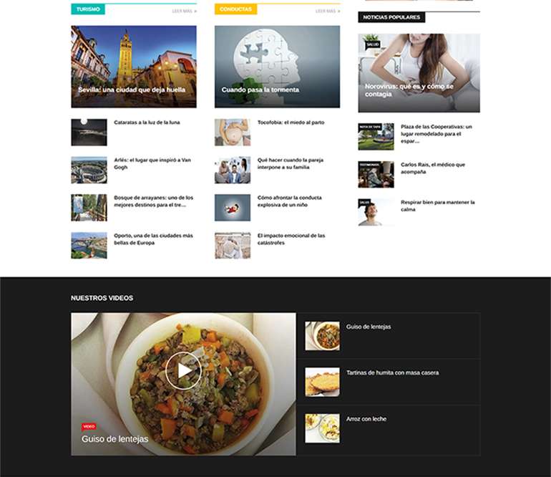Open Tocofobia: el miedo al parto
Screen dimensions: 551x477
coord(291,122)
